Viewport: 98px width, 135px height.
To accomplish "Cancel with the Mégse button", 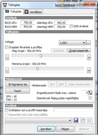I will [x=65, y=129].
